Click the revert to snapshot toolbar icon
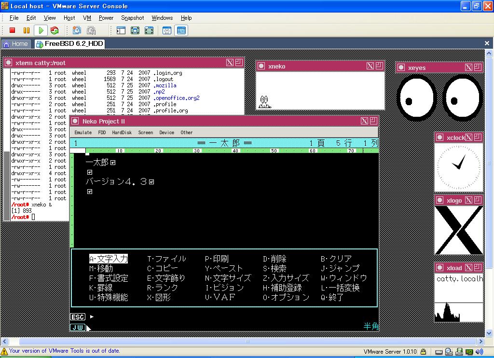Image resolution: width=494 pixels, height=358 pixels. [91, 30]
